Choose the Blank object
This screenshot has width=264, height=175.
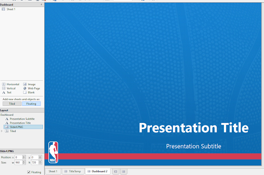point(29,92)
